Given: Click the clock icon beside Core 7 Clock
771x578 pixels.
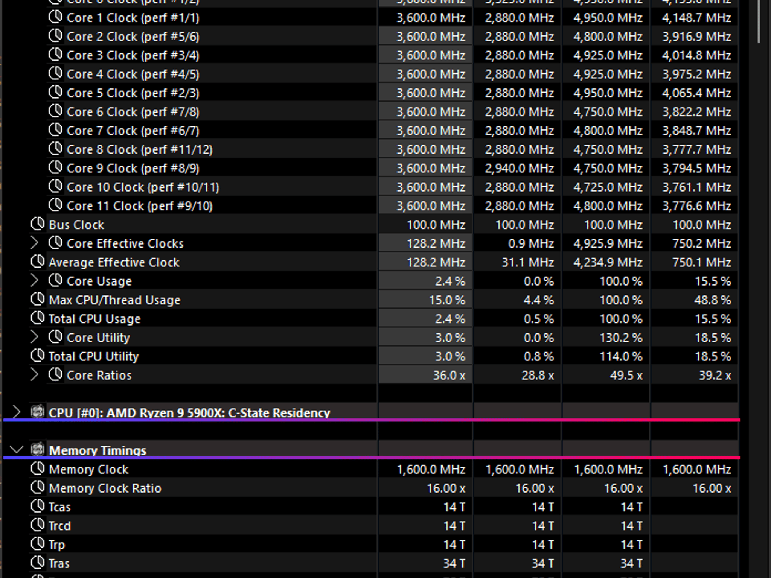Looking at the screenshot, I should click(56, 130).
